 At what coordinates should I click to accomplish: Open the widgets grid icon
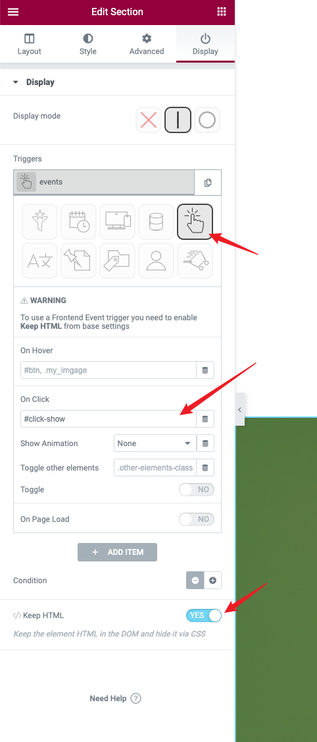coord(222,12)
